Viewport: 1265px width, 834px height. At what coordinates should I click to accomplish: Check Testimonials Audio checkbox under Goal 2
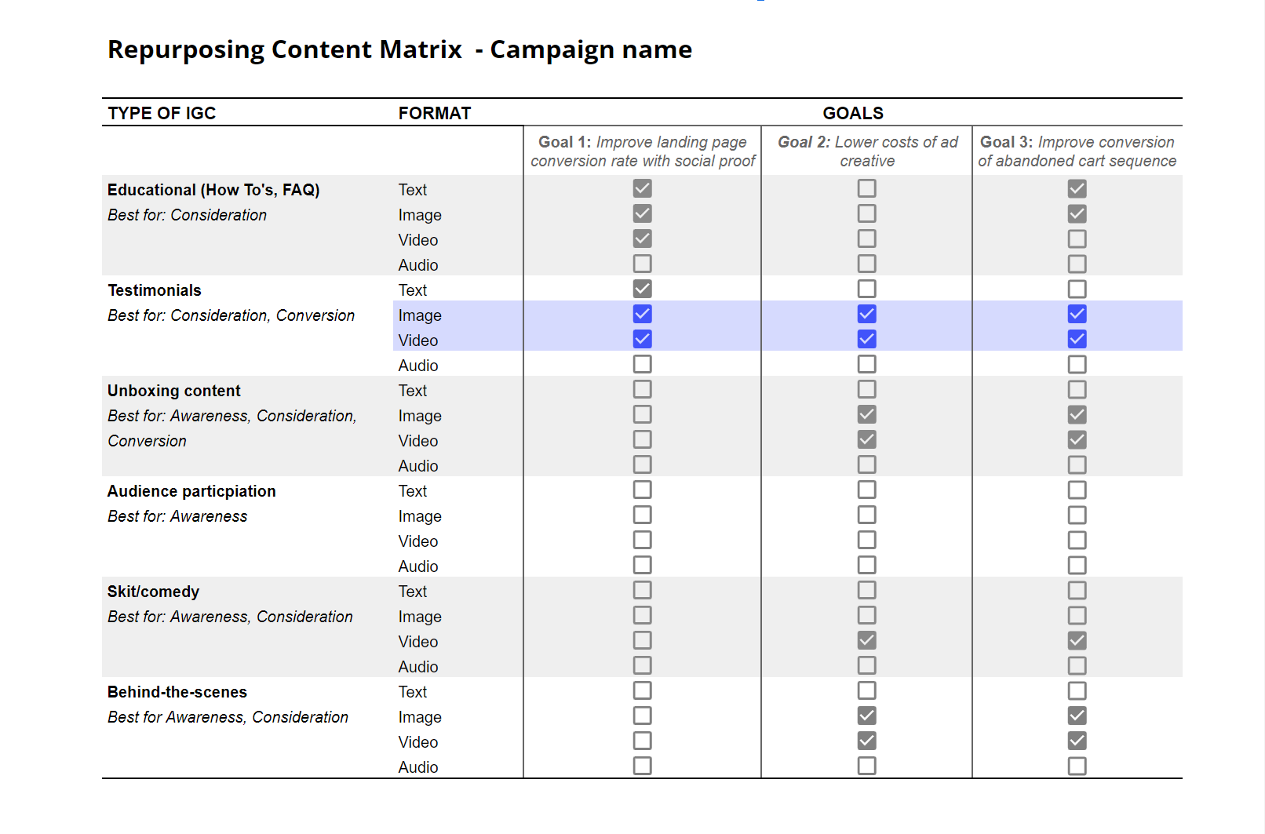point(866,364)
